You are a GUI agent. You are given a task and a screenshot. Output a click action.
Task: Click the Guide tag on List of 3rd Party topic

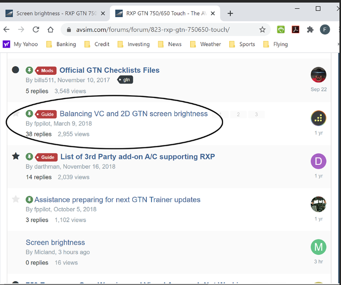click(x=46, y=157)
